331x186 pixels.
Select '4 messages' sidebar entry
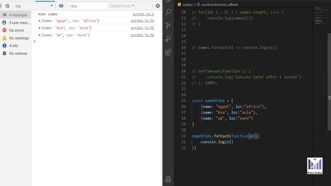tap(16, 15)
